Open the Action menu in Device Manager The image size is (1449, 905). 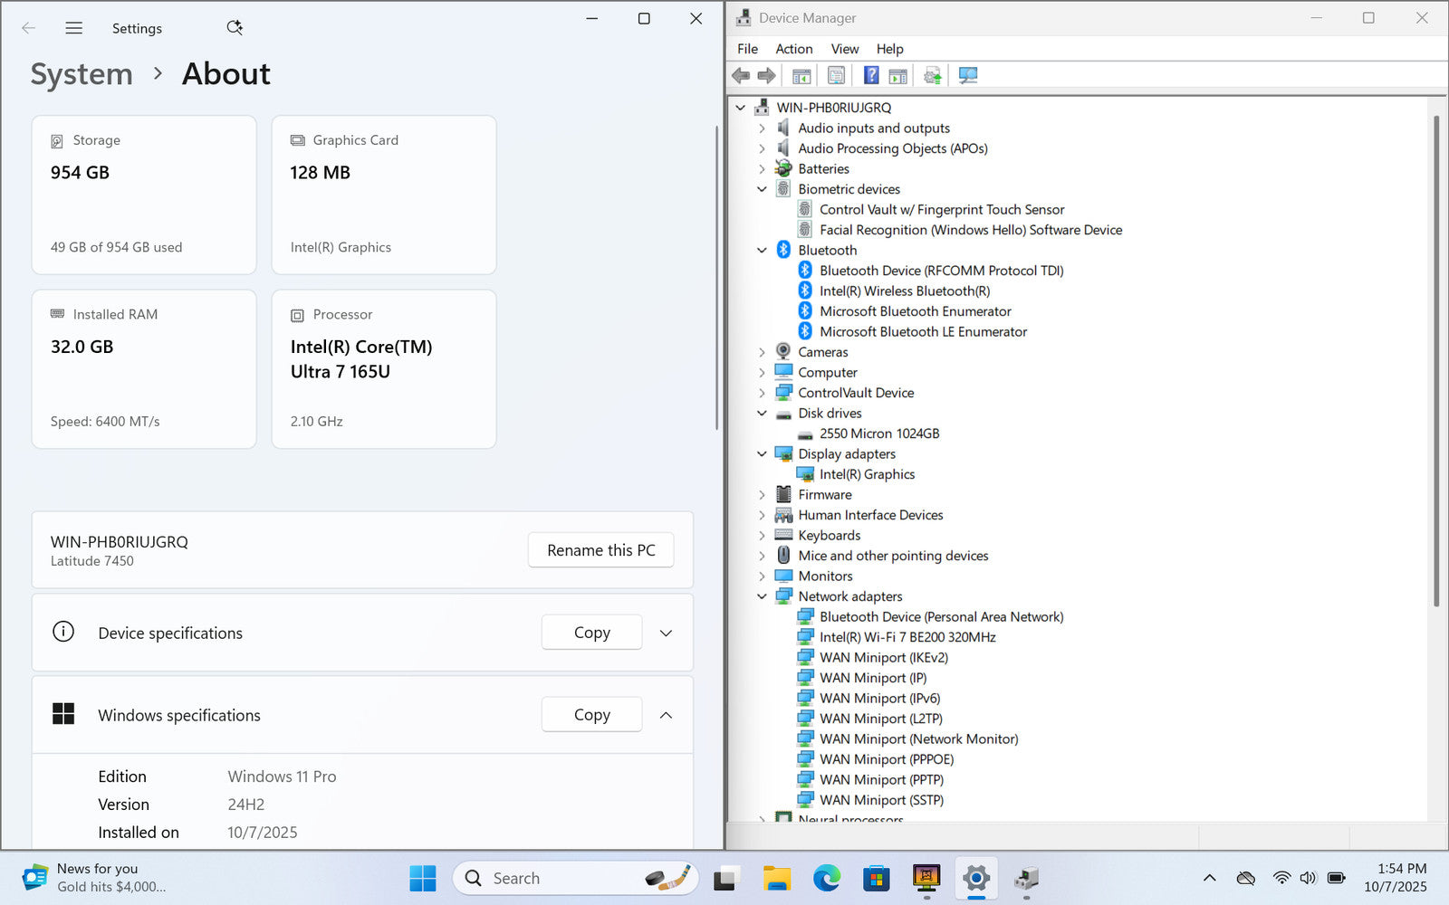[x=793, y=49]
